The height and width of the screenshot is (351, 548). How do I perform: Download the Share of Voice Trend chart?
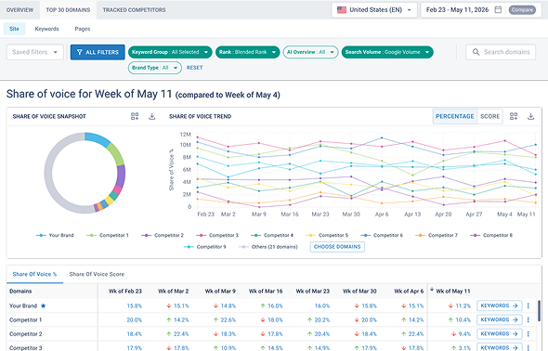pos(530,116)
